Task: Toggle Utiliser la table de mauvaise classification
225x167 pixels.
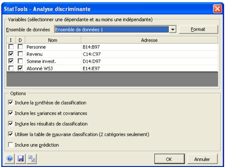Action: [x=11, y=134]
